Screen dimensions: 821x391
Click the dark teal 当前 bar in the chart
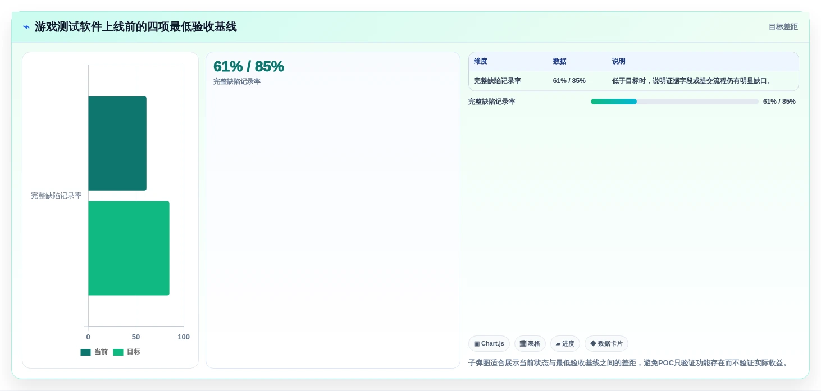coord(117,144)
